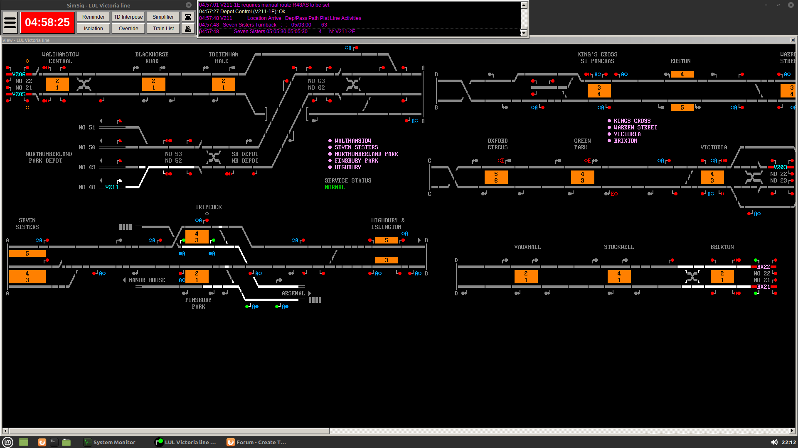Image resolution: width=798 pixels, height=448 pixels.
Task: Click Walthamstow Central crossover points
Action: click(x=84, y=84)
